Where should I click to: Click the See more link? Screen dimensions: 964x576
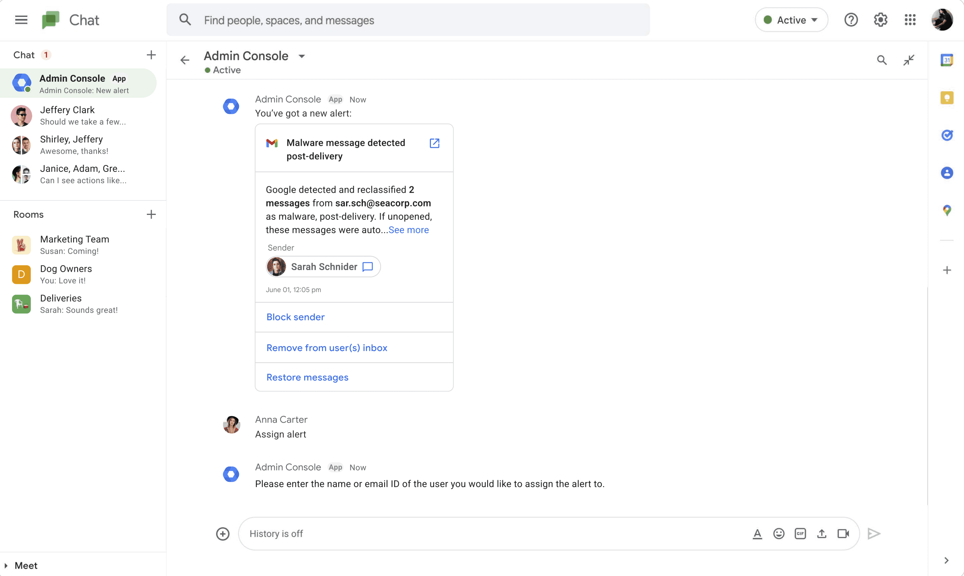point(408,230)
